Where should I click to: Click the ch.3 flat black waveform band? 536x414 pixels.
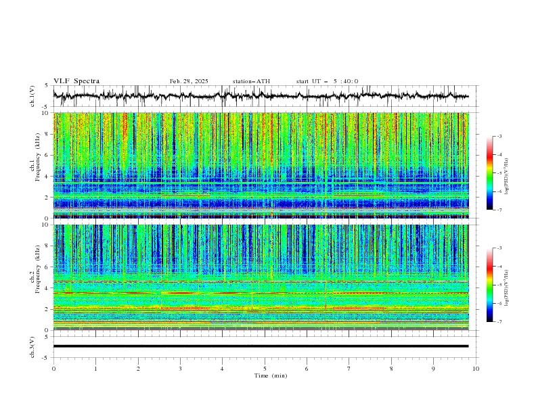[261, 346]
